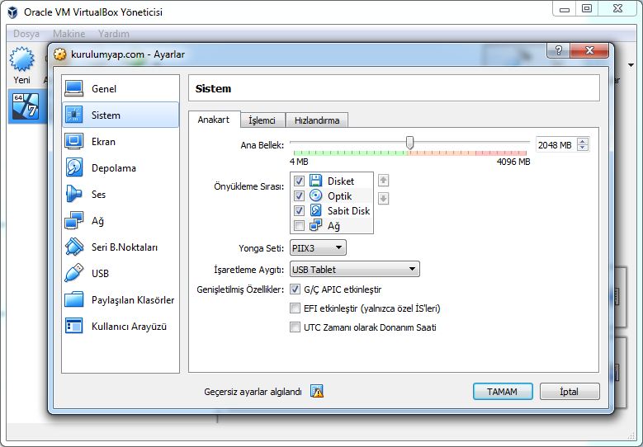
Task: Open Seri B.Noktaları serial ports icon
Action: tap(73, 247)
